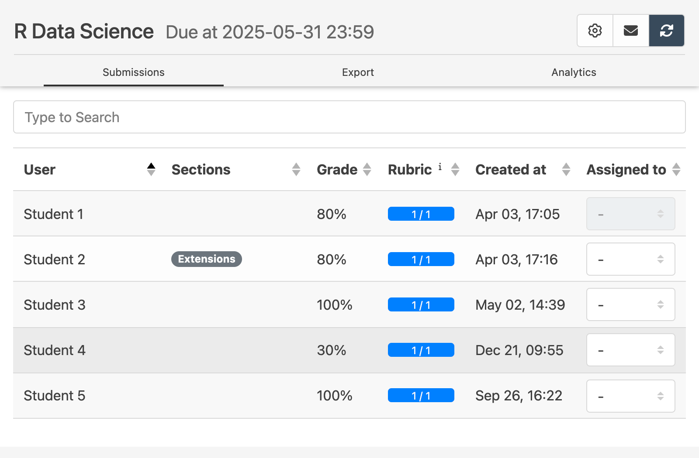Sort by Grade column arrows
This screenshot has width=699, height=458.
pyautogui.click(x=367, y=169)
